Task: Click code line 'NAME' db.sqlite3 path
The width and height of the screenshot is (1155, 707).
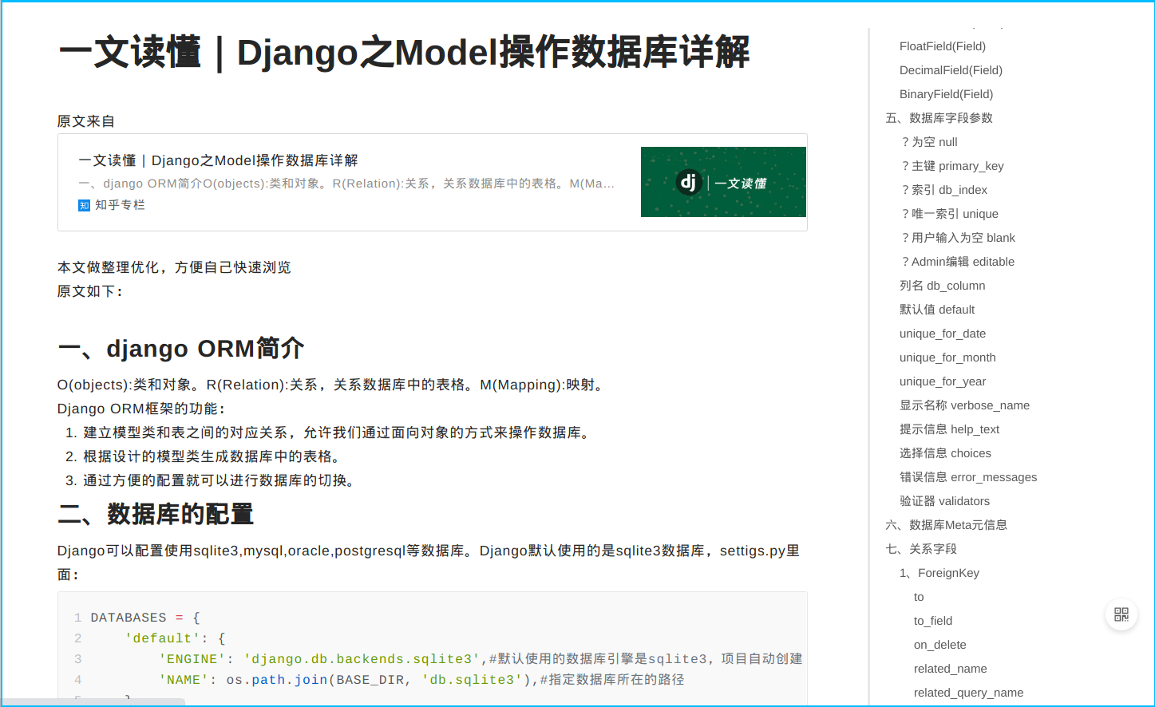Action: [421, 680]
